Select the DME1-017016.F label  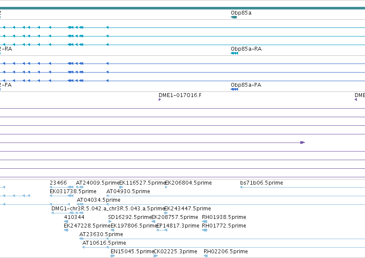tap(180, 95)
